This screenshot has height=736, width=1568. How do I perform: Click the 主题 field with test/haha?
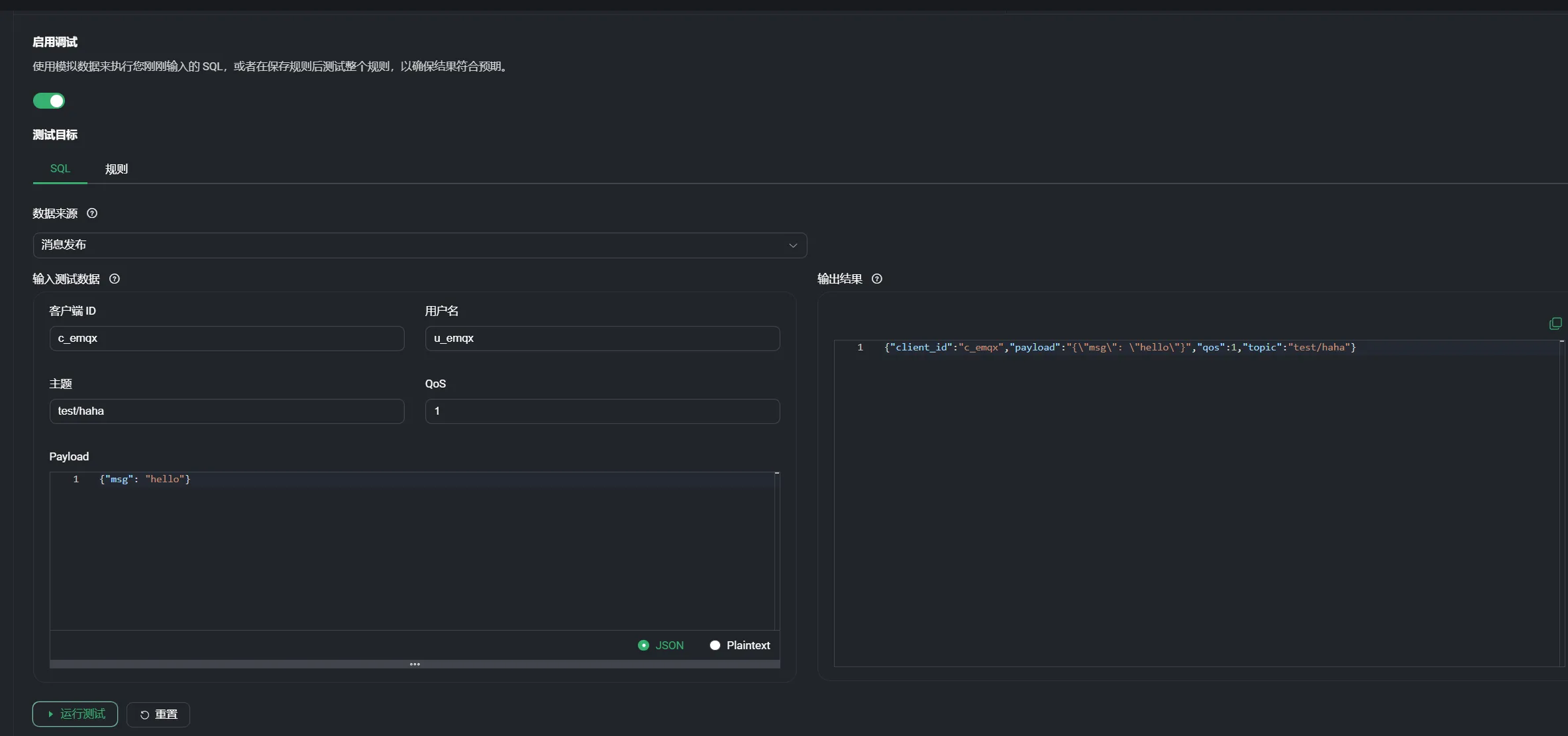point(227,411)
